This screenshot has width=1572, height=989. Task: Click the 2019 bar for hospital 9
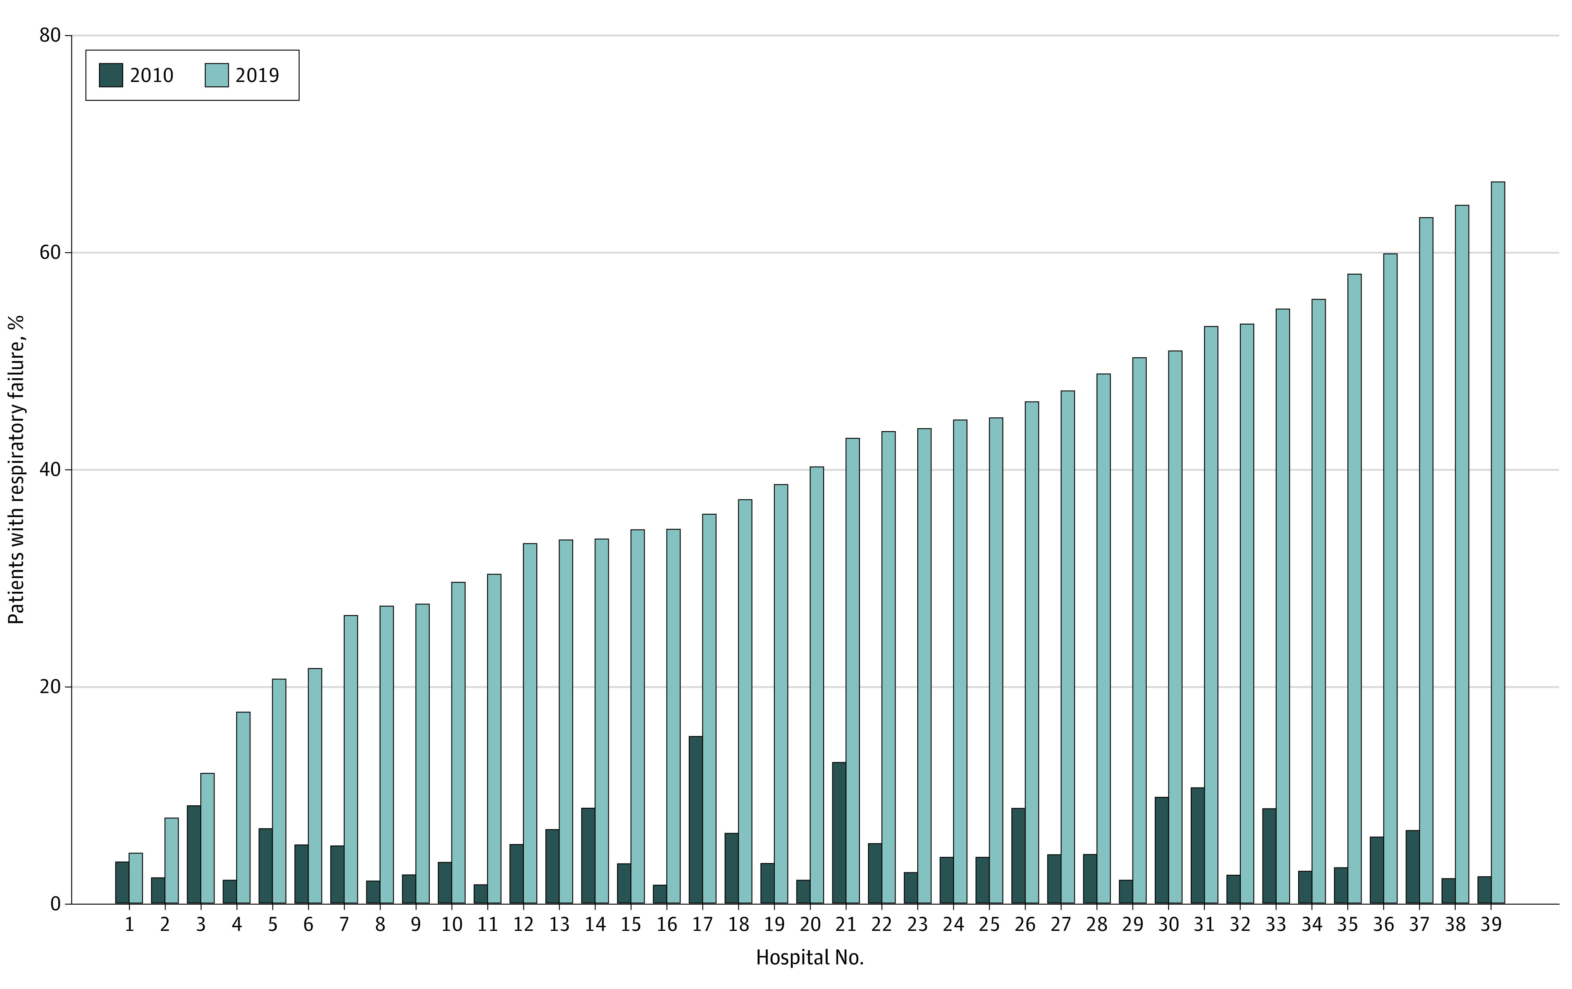point(422,754)
